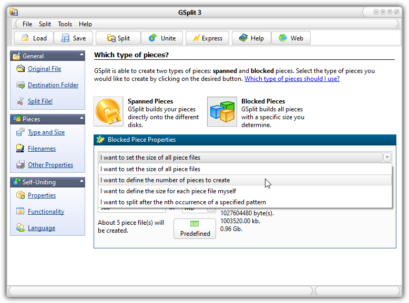Viewport: 409px width, 303px height.
Task: Click the piece mode dropdown arrow
Action: (387, 157)
